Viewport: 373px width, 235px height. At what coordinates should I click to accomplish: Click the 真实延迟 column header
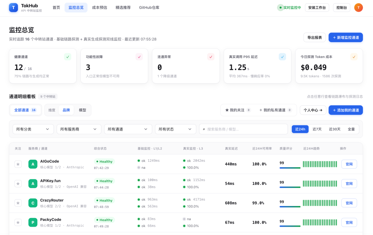tap(231, 148)
